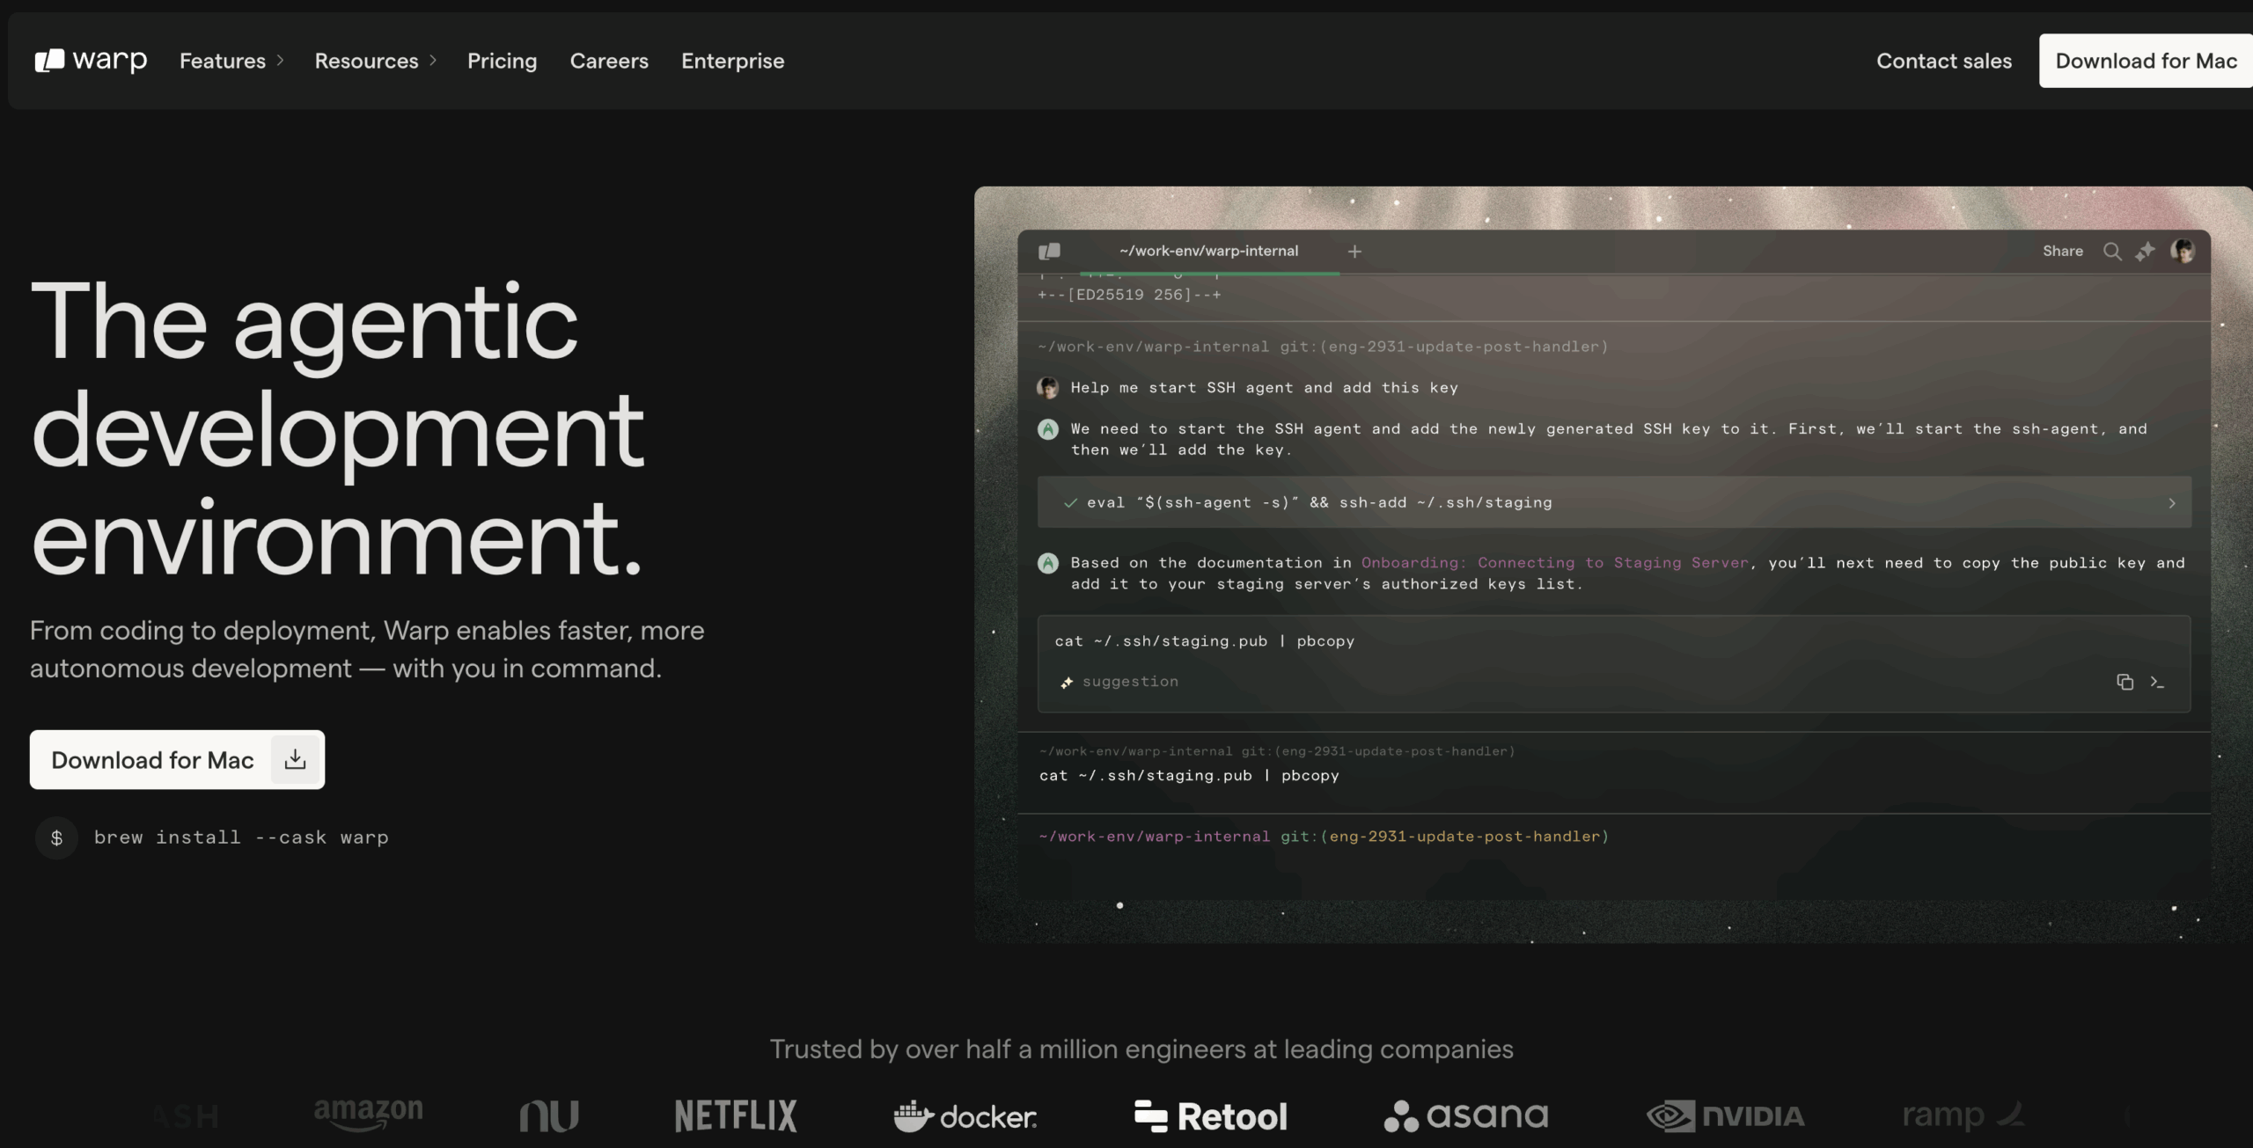Click the AI sparkle icon in terminal header
2253x1148 pixels.
(x=2146, y=252)
